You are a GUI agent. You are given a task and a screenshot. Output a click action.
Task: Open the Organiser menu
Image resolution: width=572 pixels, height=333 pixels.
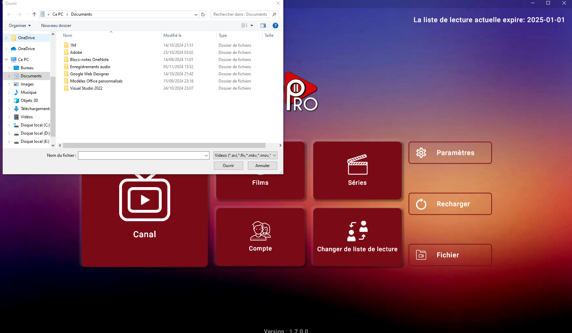tap(20, 26)
